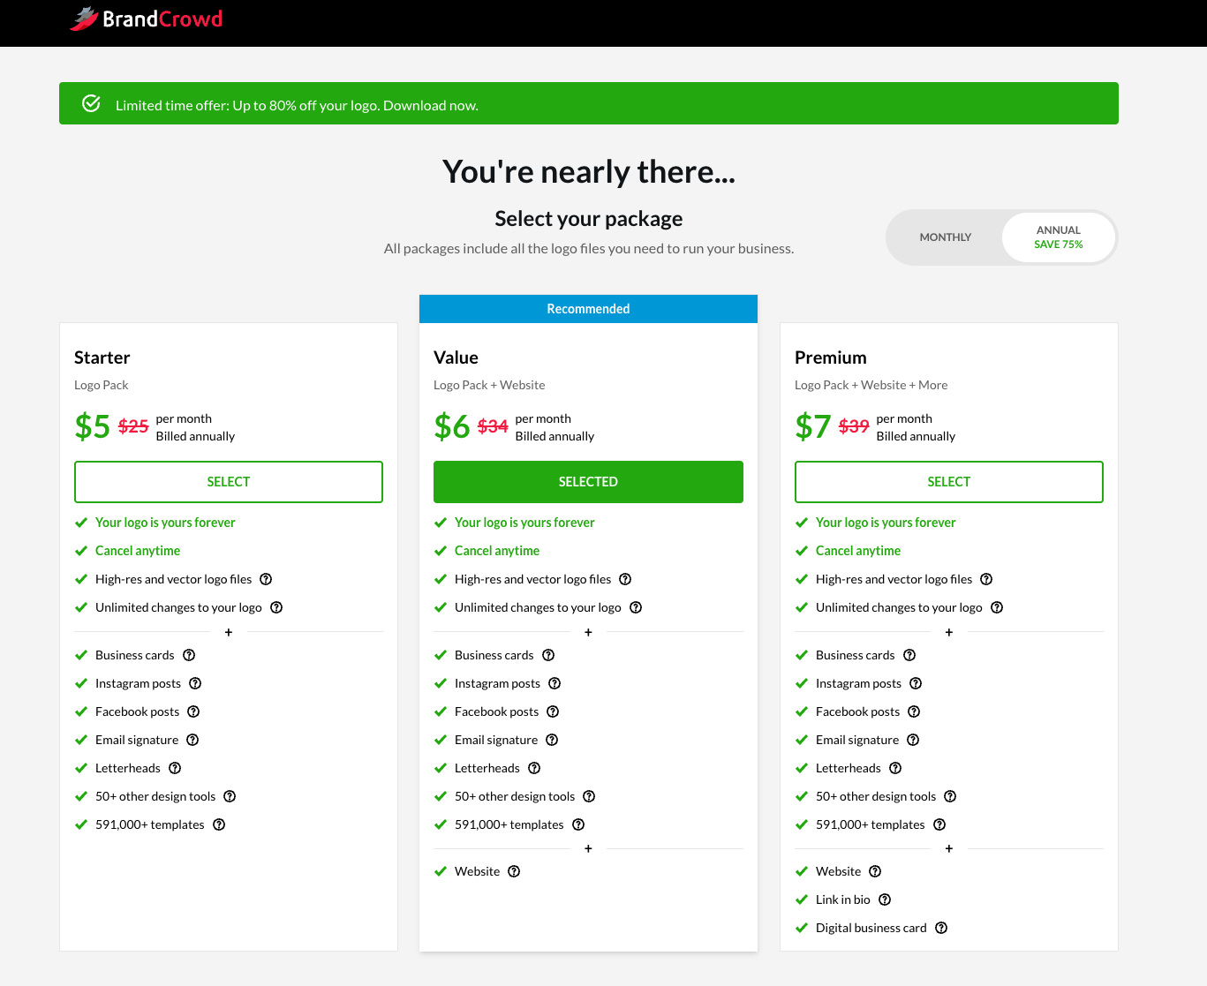The height and width of the screenshot is (986, 1207).
Task: Open Starter Business cards help icon
Action: coord(189,655)
